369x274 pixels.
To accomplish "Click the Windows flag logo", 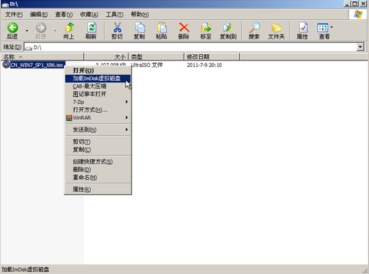I will [x=358, y=14].
